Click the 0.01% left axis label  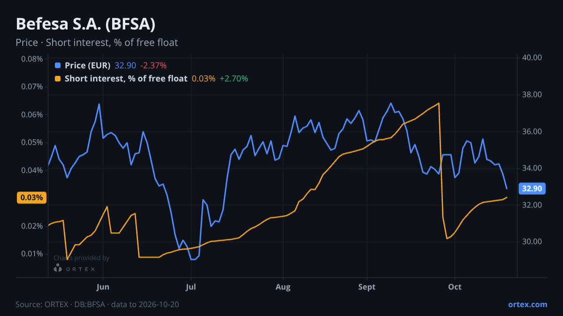[32, 254]
